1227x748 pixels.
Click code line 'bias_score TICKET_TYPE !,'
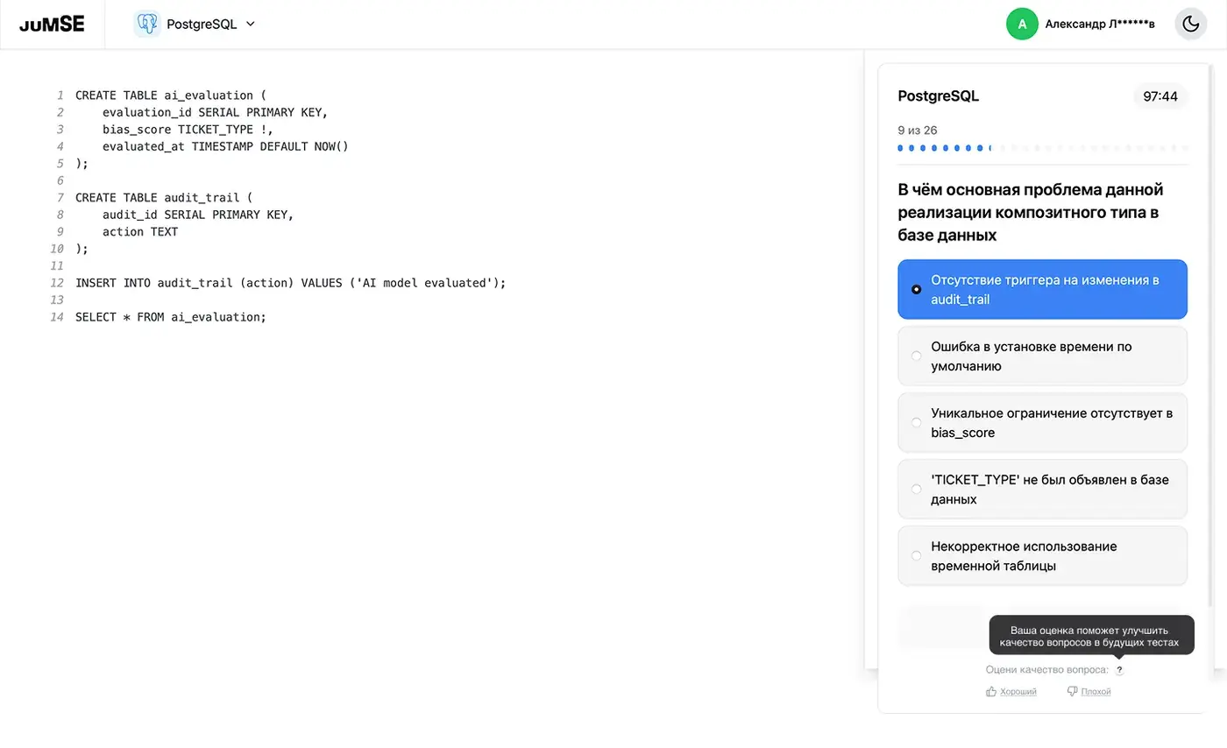(188, 130)
